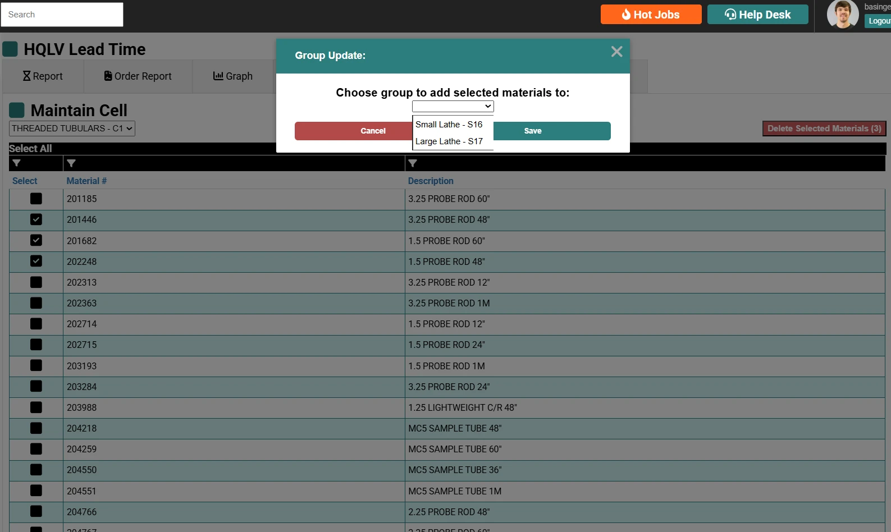Viewport: 891px width, 532px height.
Task: Click the Logout button
Action: point(878,21)
